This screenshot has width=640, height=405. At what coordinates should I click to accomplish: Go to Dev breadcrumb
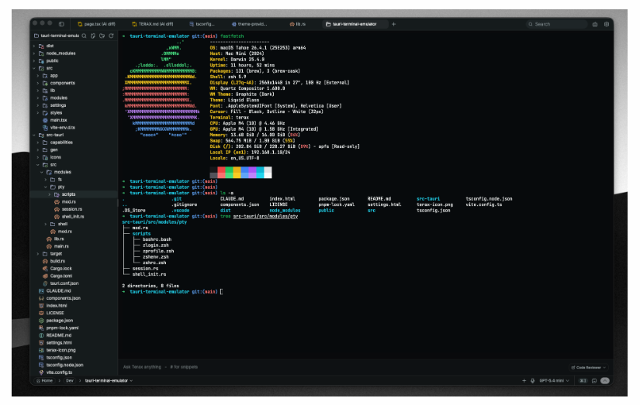70,381
